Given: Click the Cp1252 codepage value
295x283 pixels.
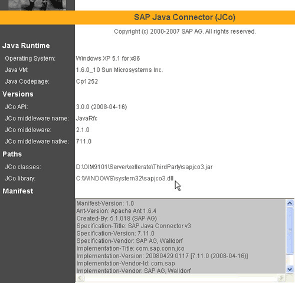Looking at the screenshot, I should [x=87, y=81].
